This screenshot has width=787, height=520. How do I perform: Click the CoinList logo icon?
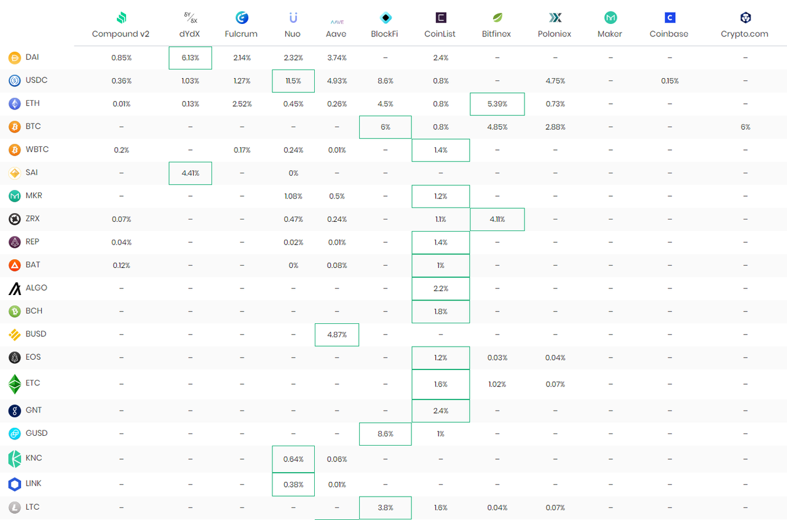coord(441,17)
